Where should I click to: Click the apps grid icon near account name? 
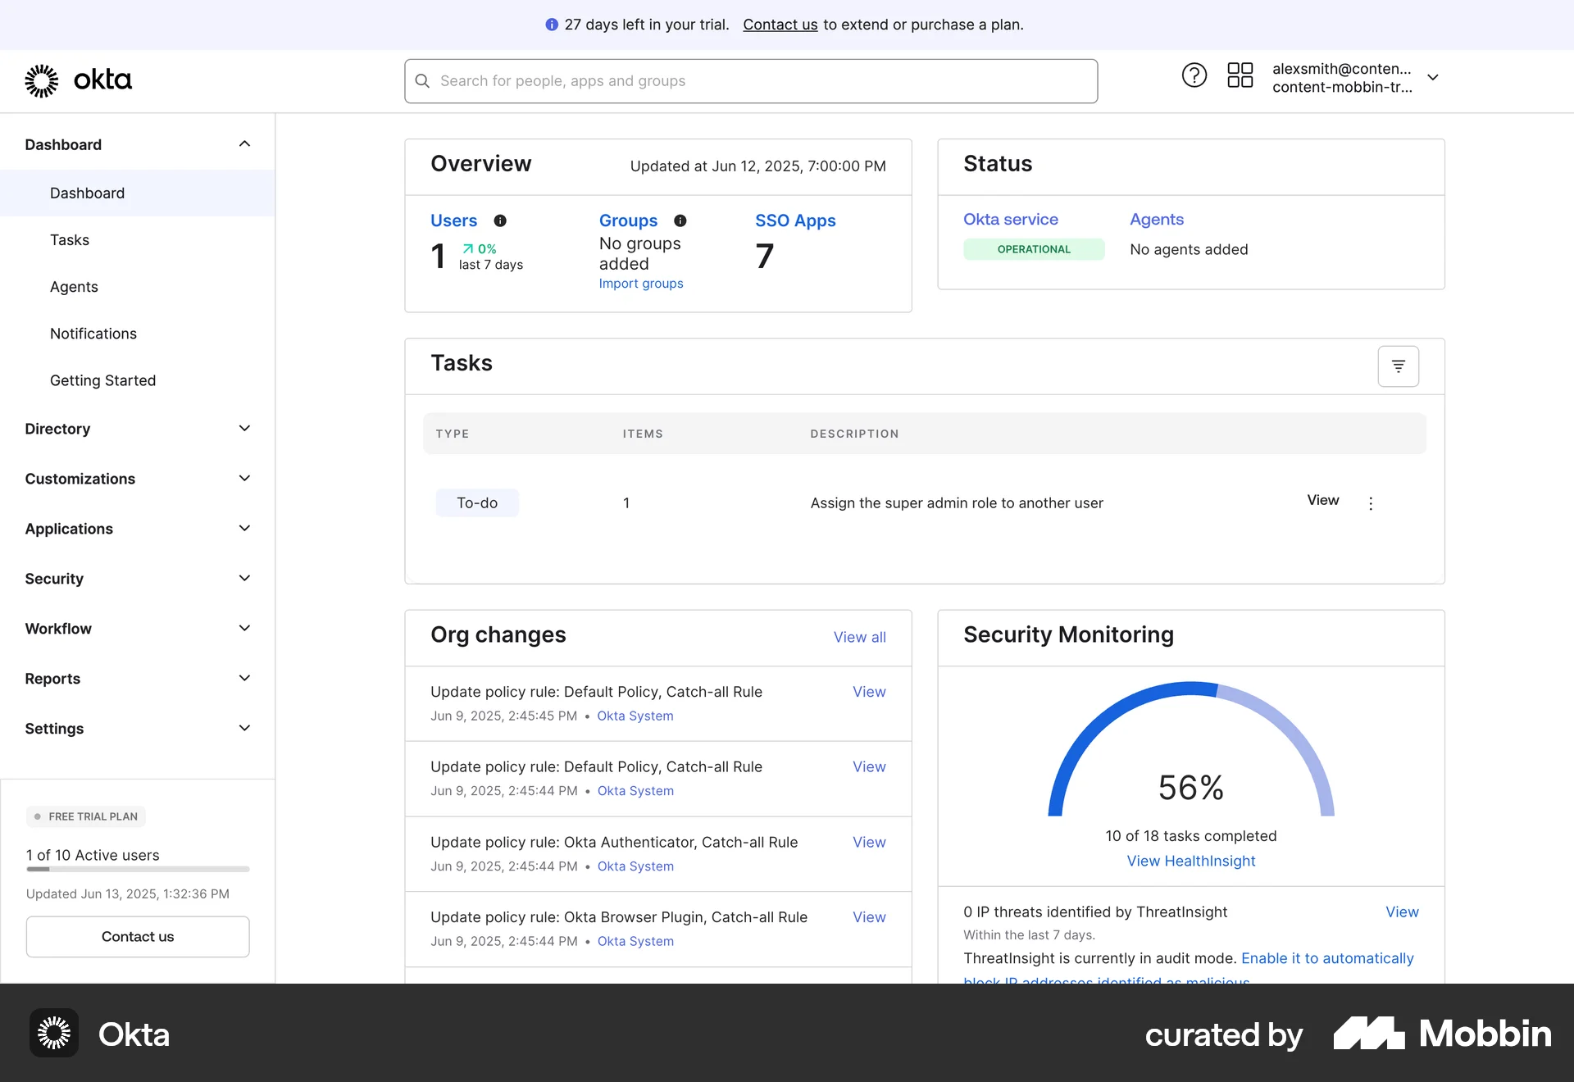point(1240,75)
